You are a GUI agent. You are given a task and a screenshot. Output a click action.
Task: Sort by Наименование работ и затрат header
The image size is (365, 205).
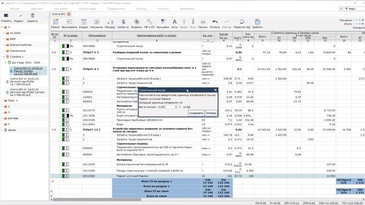tap(156, 35)
